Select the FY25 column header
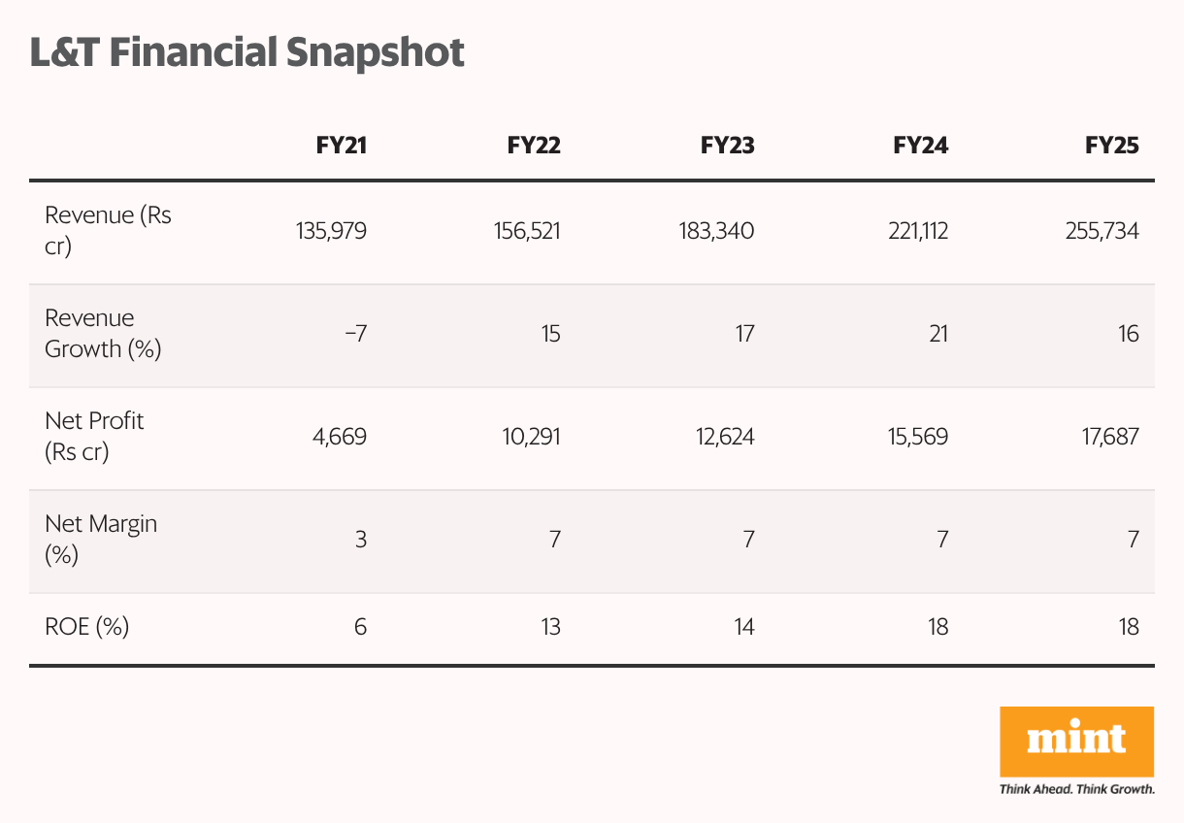The width and height of the screenshot is (1184, 823). 1112,146
